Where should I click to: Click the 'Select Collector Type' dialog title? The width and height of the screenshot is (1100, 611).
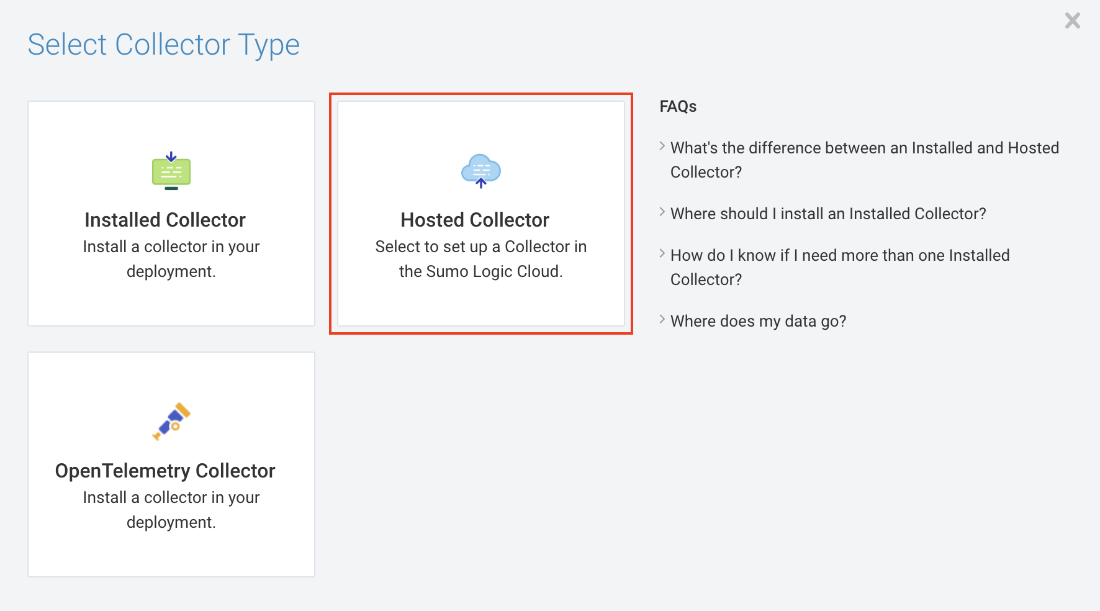[164, 45]
